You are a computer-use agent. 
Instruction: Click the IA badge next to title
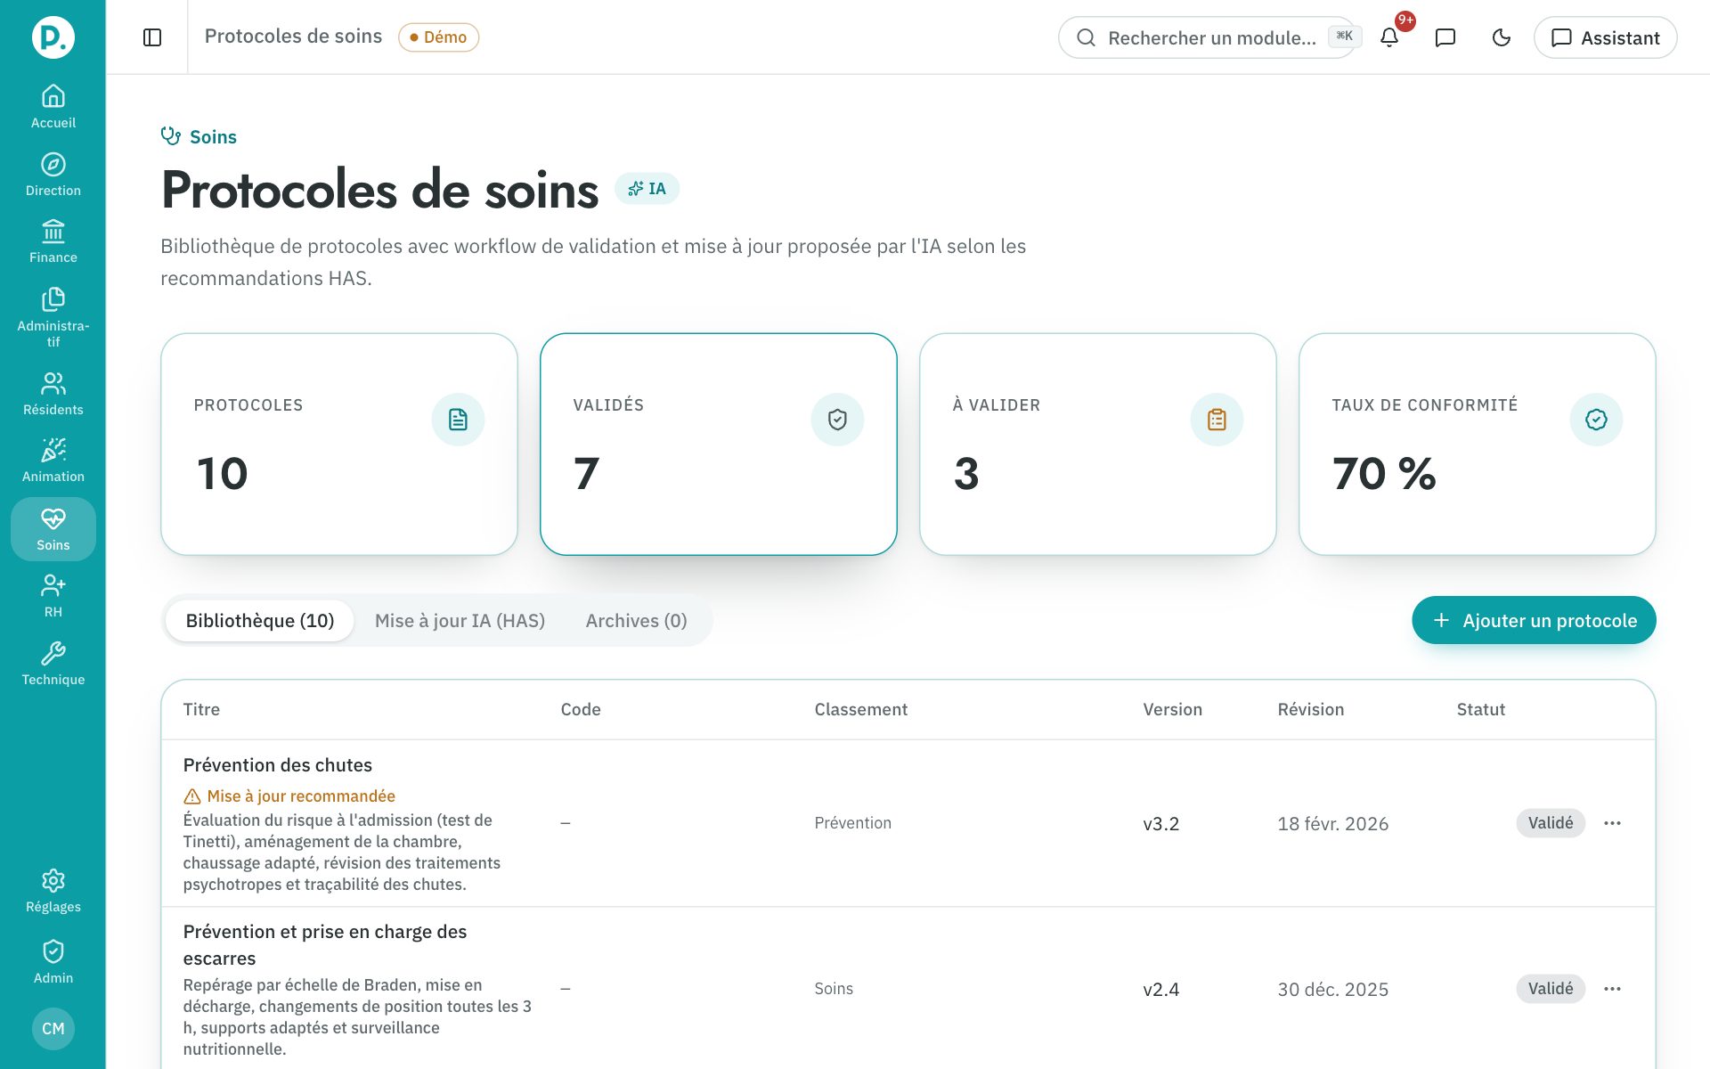click(647, 189)
